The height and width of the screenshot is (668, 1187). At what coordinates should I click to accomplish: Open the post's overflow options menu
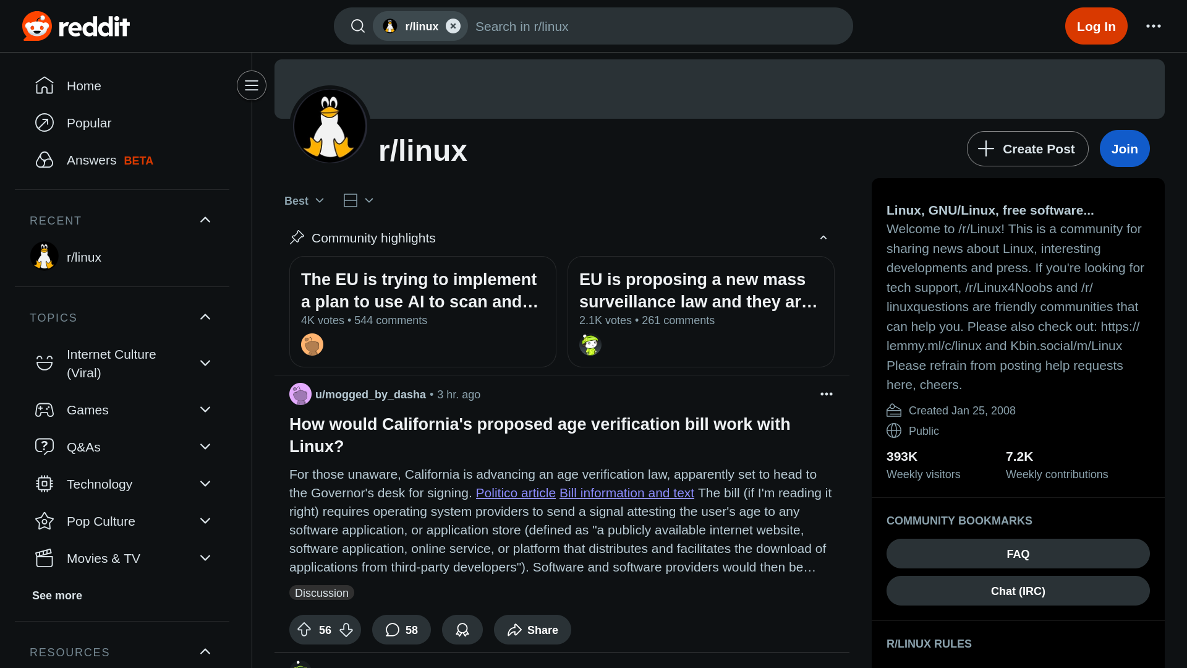click(x=826, y=394)
